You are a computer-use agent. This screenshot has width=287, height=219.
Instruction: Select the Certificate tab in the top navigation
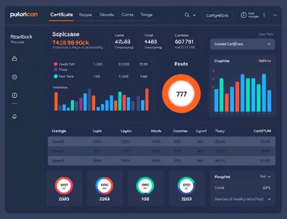[61, 15]
